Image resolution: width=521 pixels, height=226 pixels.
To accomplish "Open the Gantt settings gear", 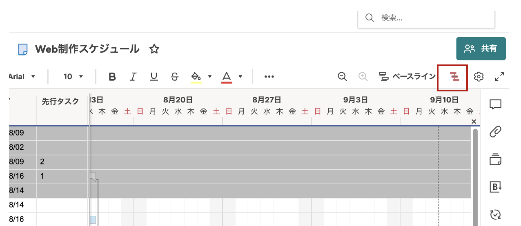I will pyautogui.click(x=479, y=76).
